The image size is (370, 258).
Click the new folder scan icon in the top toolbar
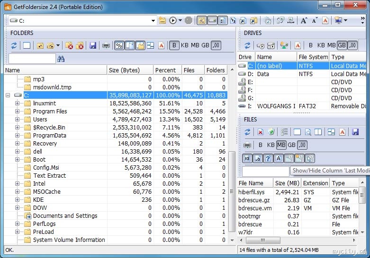162,20
